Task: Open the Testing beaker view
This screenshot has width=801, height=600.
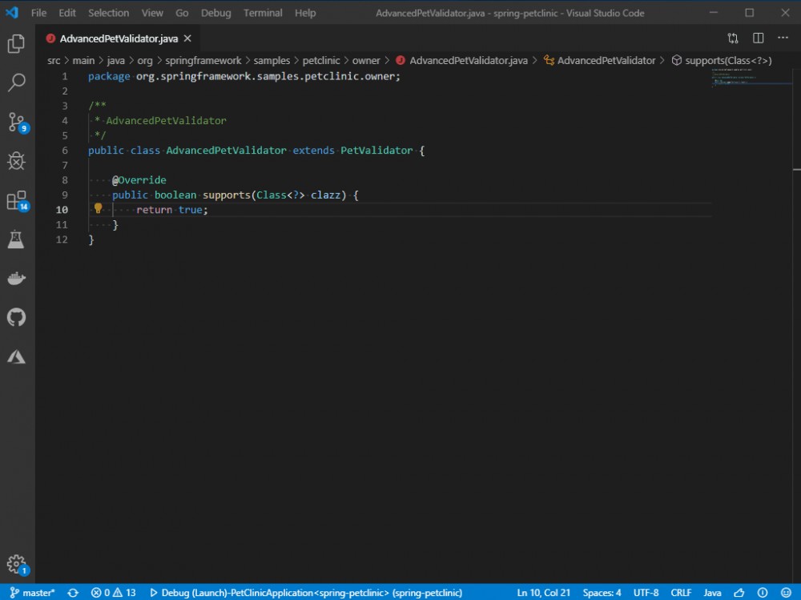Action: coord(18,240)
